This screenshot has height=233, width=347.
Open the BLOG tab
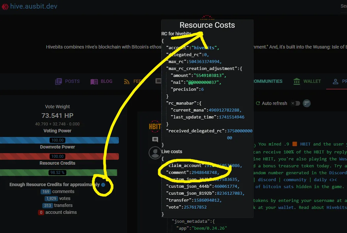(x=101, y=81)
